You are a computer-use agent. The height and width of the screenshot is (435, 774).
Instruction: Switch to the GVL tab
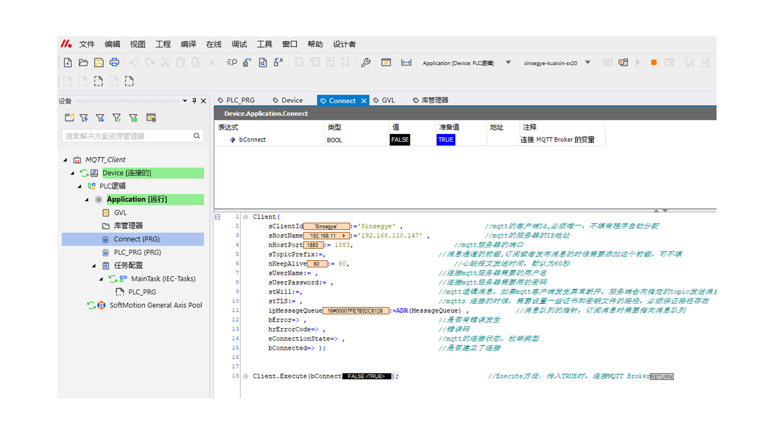[x=384, y=100]
